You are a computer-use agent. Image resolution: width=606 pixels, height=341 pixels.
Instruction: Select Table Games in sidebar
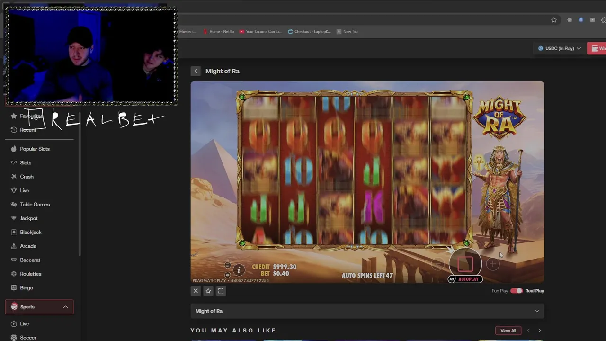[x=35, y=204]
